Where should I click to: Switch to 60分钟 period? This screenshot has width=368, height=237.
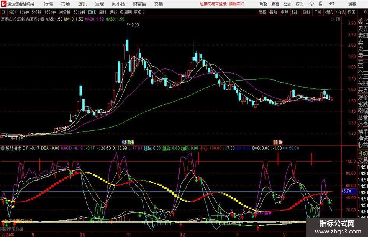tap(79, 12)
